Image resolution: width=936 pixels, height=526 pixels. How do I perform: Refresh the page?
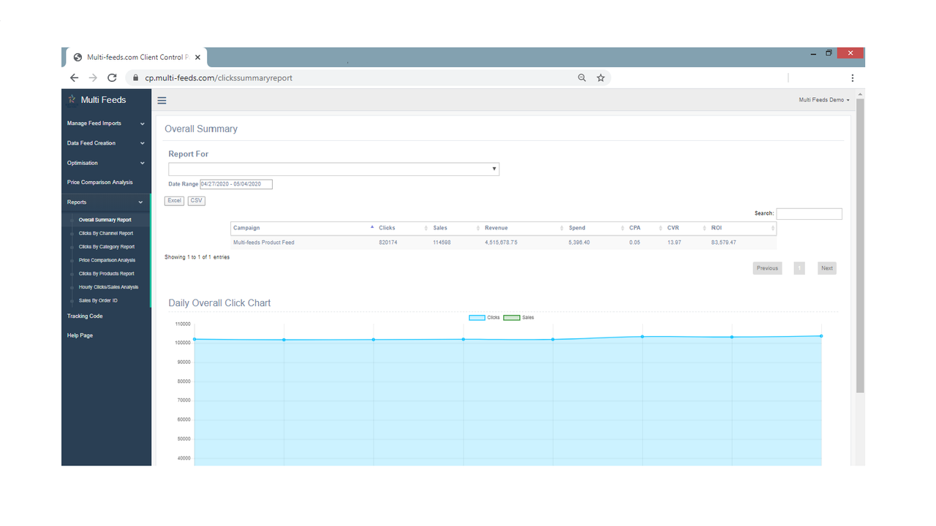click(x=111, y=77)
